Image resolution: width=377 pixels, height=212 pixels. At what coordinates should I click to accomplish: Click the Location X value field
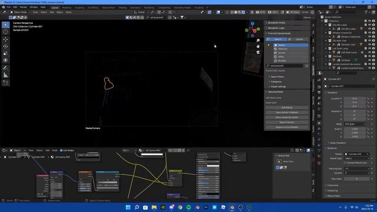355,98
